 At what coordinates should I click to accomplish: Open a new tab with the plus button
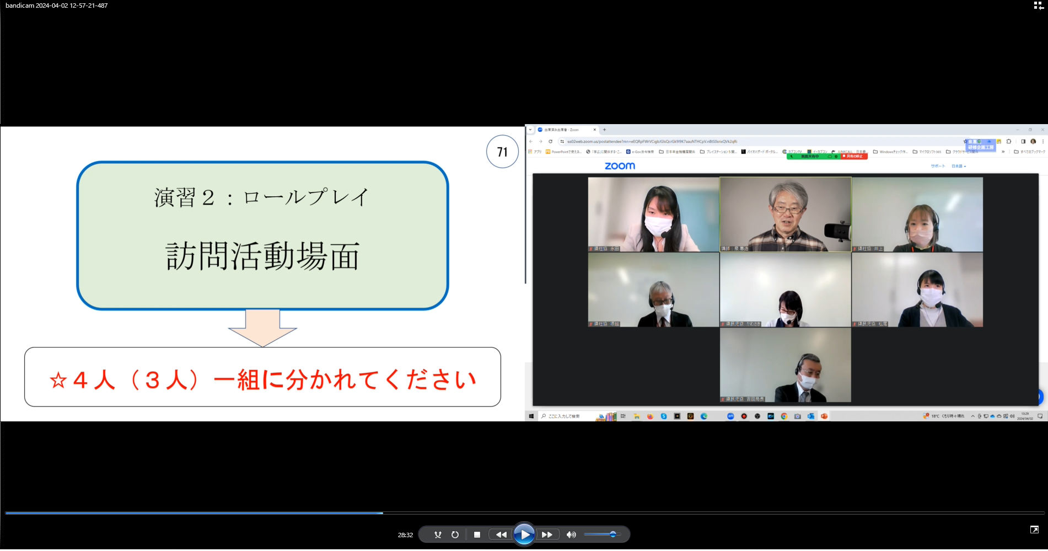click(604, 130)
